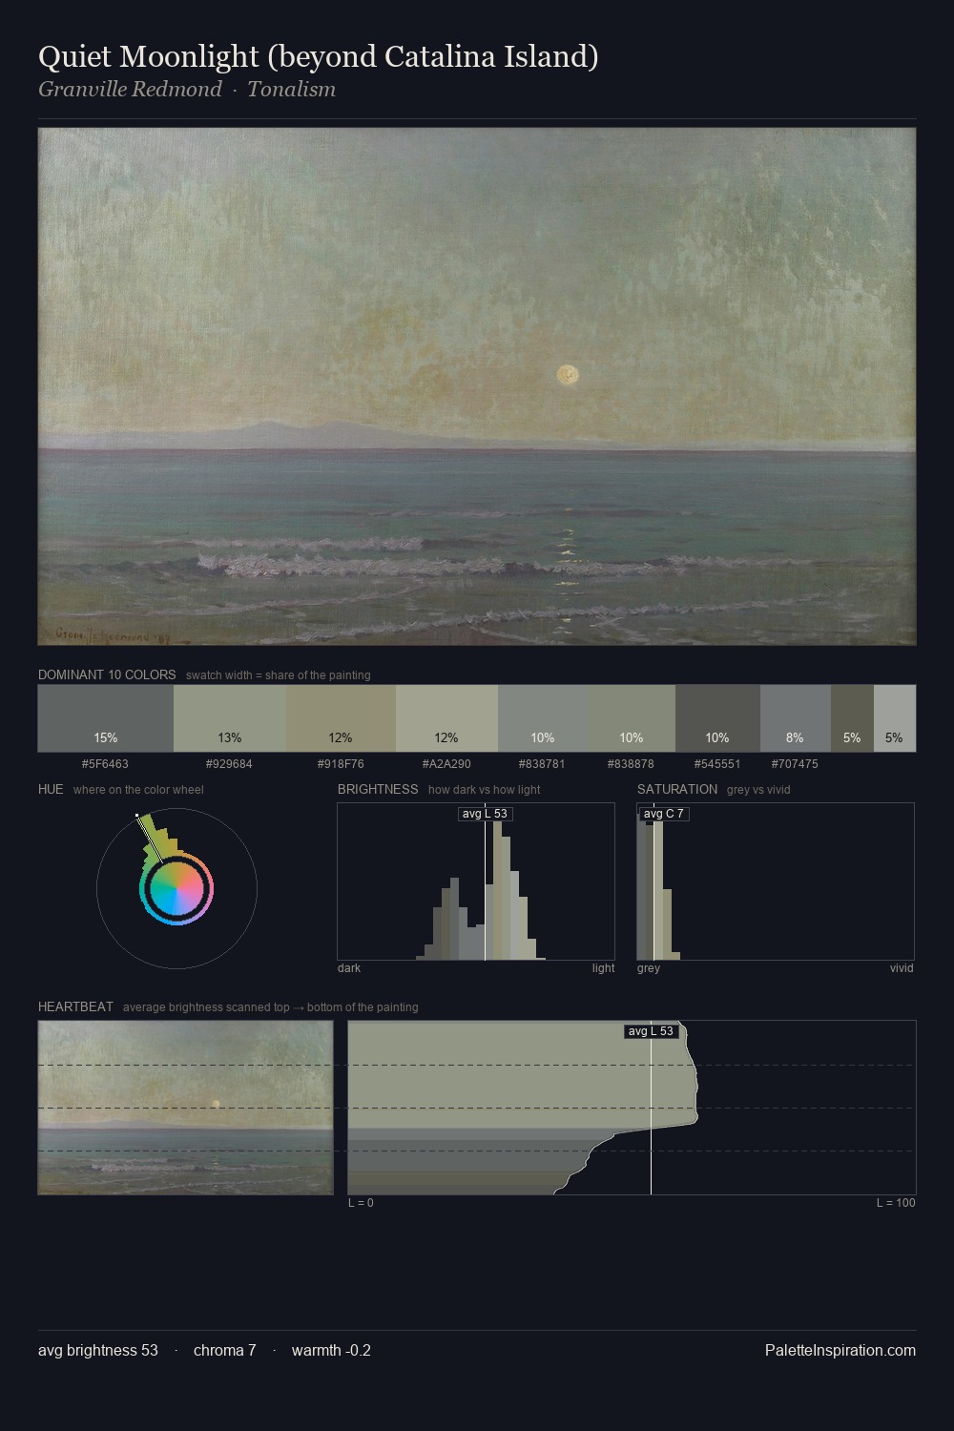Screen dimensions: 954x1431
Task: Select the 13% swatch #929684
Action: [230, 718]
